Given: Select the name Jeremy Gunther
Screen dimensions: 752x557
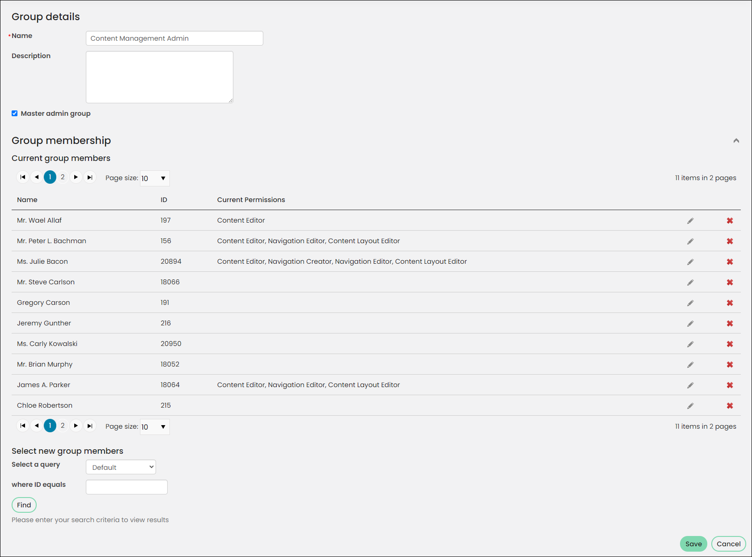Looking at the screenshot, I should (x=44, y=323).
